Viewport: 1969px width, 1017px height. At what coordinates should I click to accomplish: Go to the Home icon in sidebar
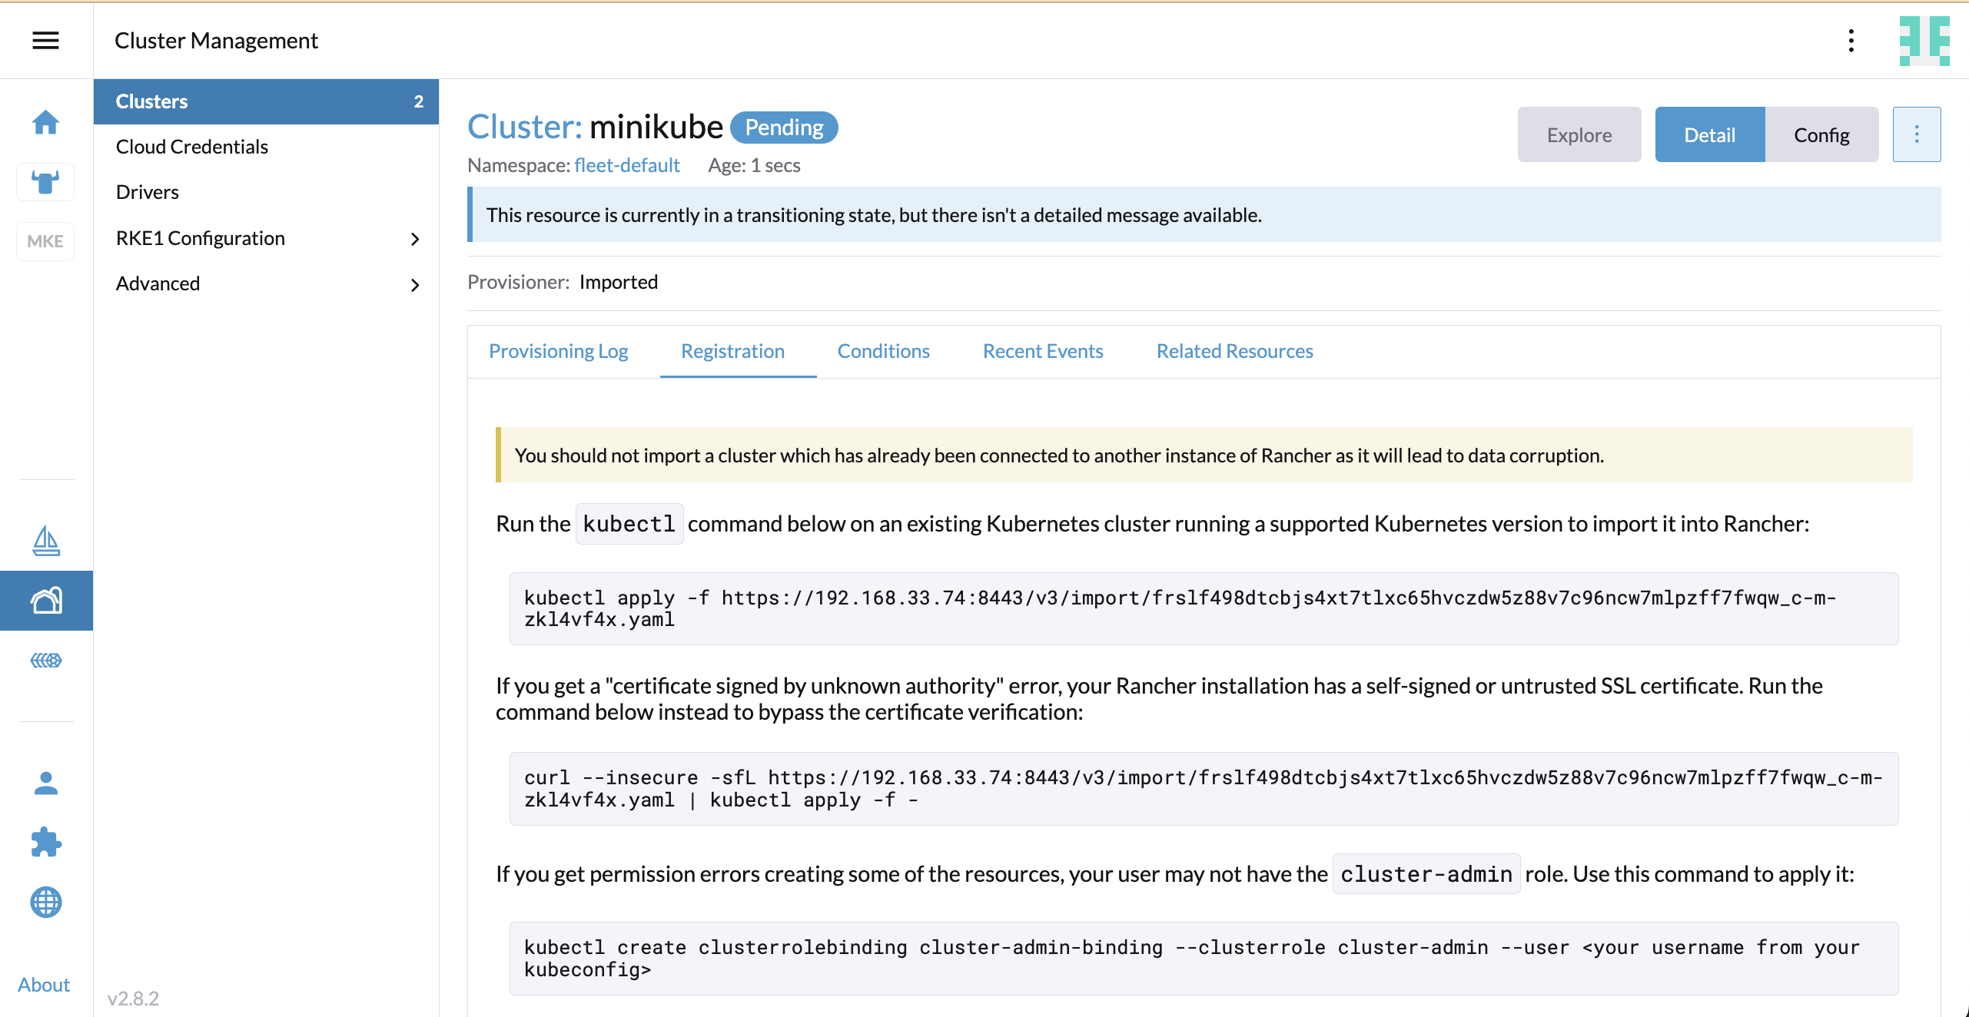pos(46,122)
